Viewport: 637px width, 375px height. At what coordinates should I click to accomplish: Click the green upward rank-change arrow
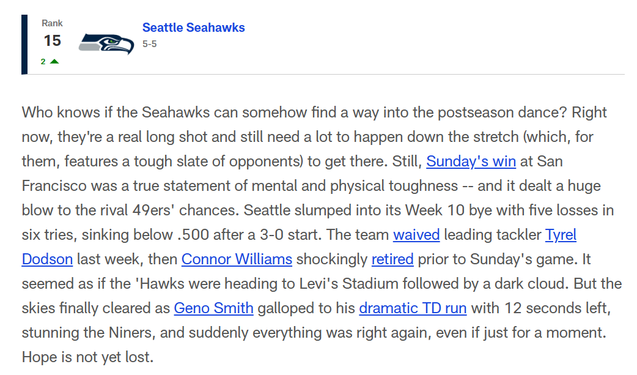(x=54, y=61)
